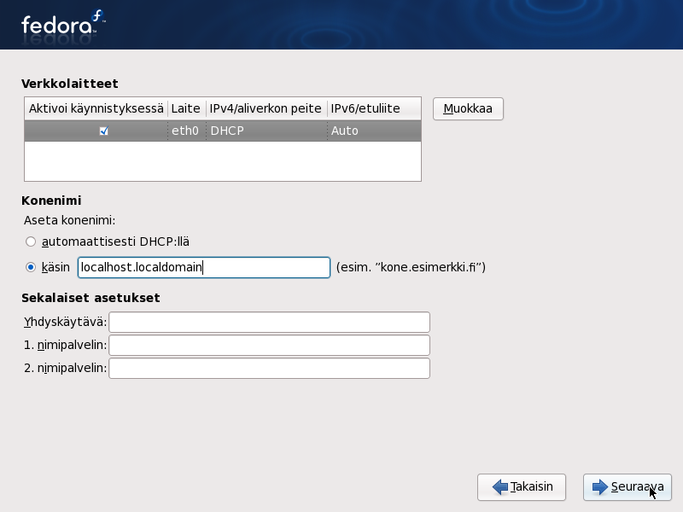
Task: Sort by the Laite column header
Action: click(x=185, y=108)
